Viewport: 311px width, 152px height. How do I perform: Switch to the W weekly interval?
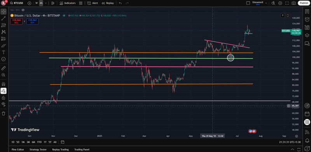tap(37, 3)
